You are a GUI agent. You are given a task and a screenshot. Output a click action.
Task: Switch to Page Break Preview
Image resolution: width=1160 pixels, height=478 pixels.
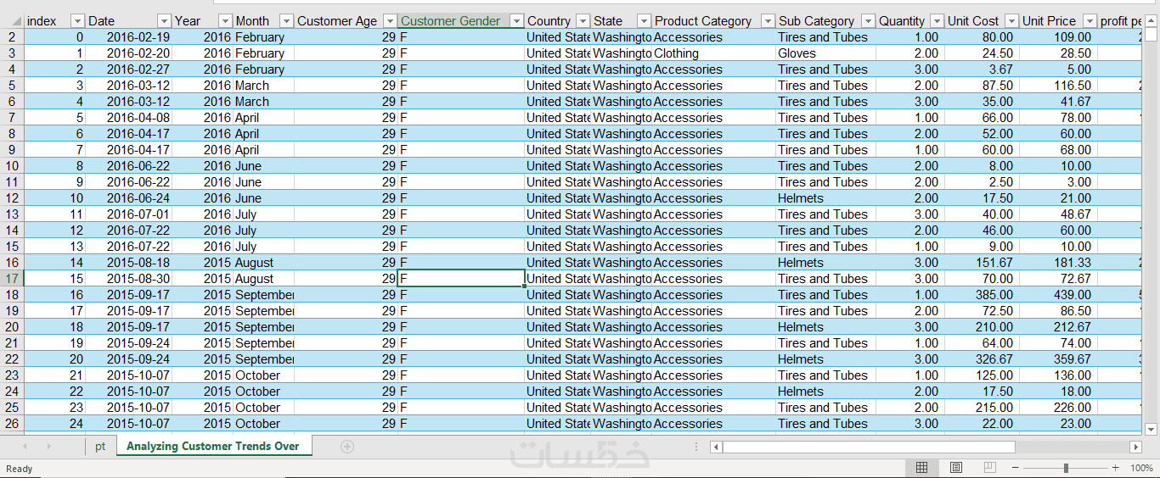[x=989, y=468]
